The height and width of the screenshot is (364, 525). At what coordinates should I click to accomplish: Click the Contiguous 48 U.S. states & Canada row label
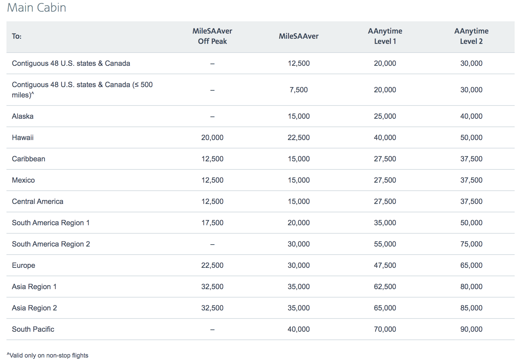(x=71, y=63)
